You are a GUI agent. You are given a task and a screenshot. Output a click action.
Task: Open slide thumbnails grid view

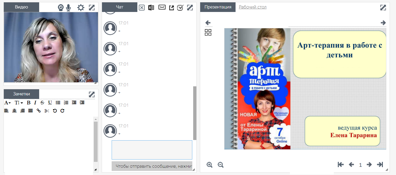(208, 32)
